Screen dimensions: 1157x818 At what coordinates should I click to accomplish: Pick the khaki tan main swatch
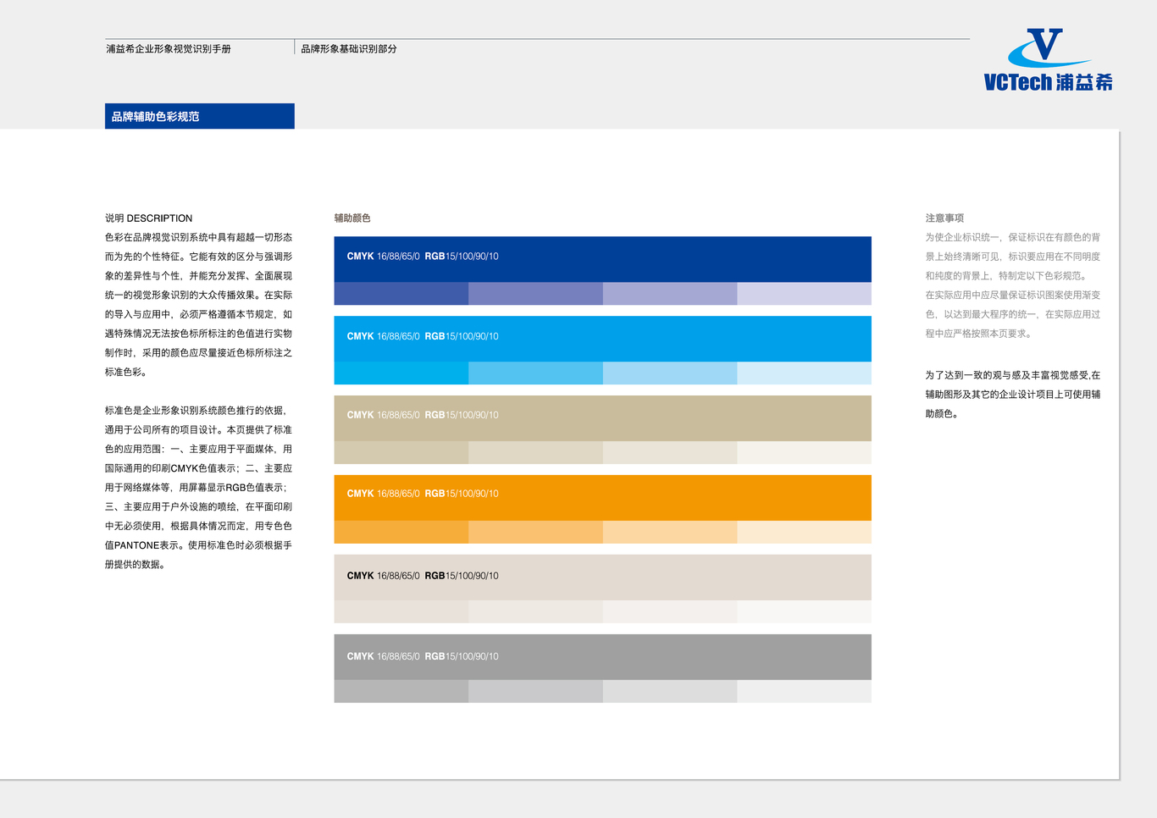(602, 418)
